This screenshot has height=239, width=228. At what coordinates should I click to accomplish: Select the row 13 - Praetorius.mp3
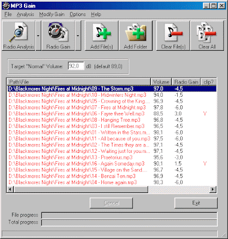click(x=112, y=157)
